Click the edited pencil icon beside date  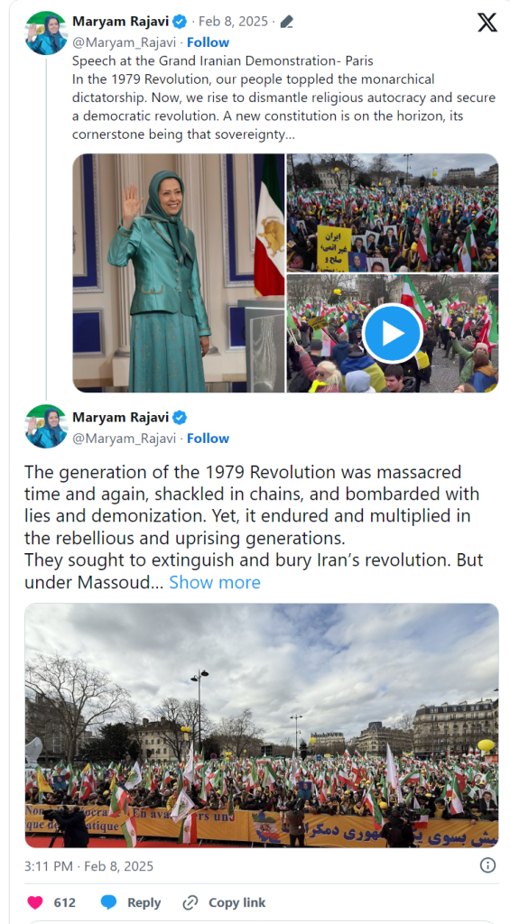pos(286,23)
